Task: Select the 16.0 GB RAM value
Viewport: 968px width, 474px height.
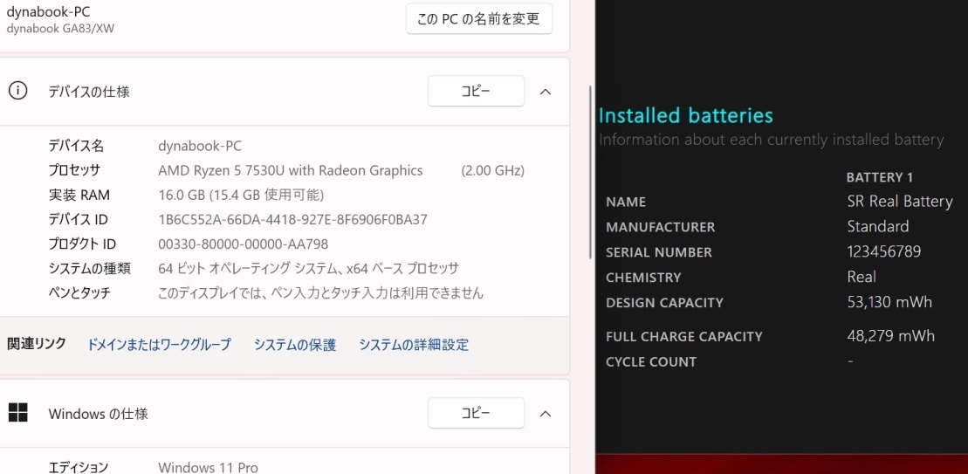Action: (241, 195)
